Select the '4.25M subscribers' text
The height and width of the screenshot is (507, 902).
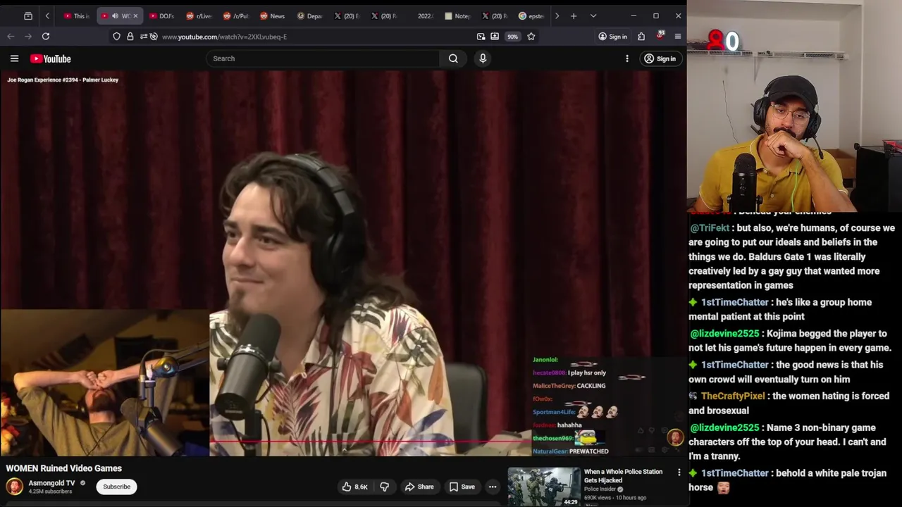(50, 492)
